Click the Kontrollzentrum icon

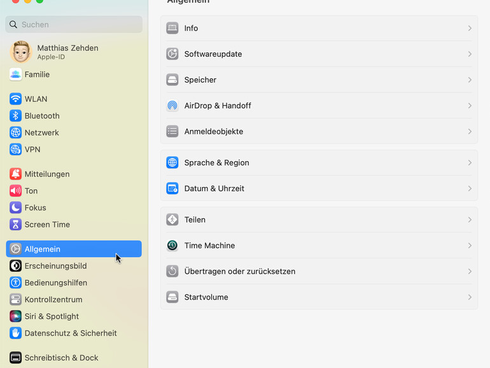point(15,299)
